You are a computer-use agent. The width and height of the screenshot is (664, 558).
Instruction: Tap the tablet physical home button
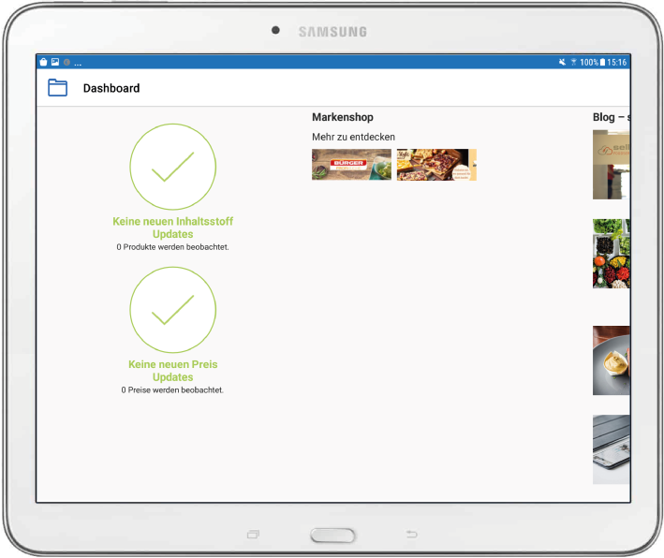(332, 536)
